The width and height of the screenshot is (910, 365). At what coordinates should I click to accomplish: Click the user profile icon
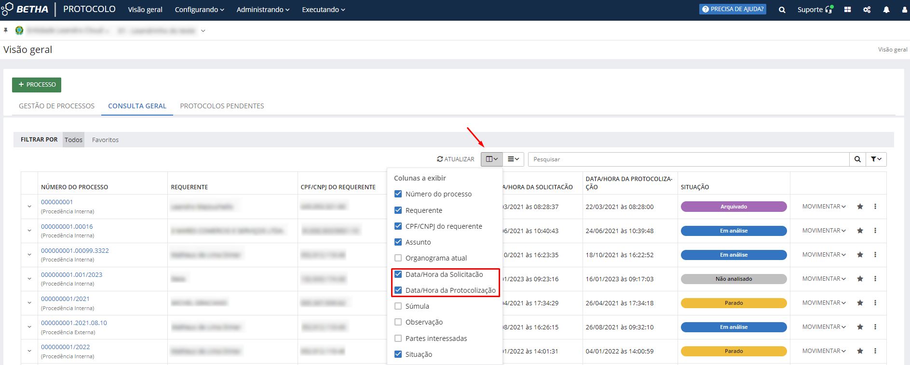pos(905,10)
